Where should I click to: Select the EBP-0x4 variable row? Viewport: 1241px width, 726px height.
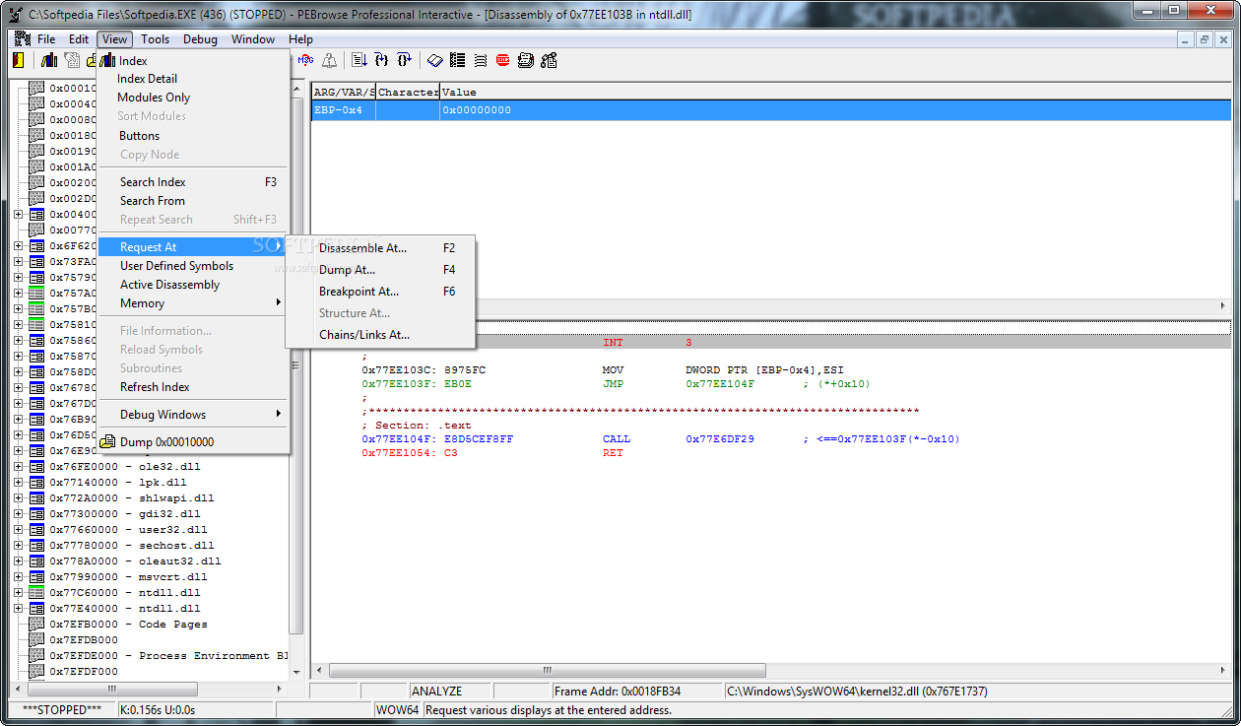pos(771,110)
